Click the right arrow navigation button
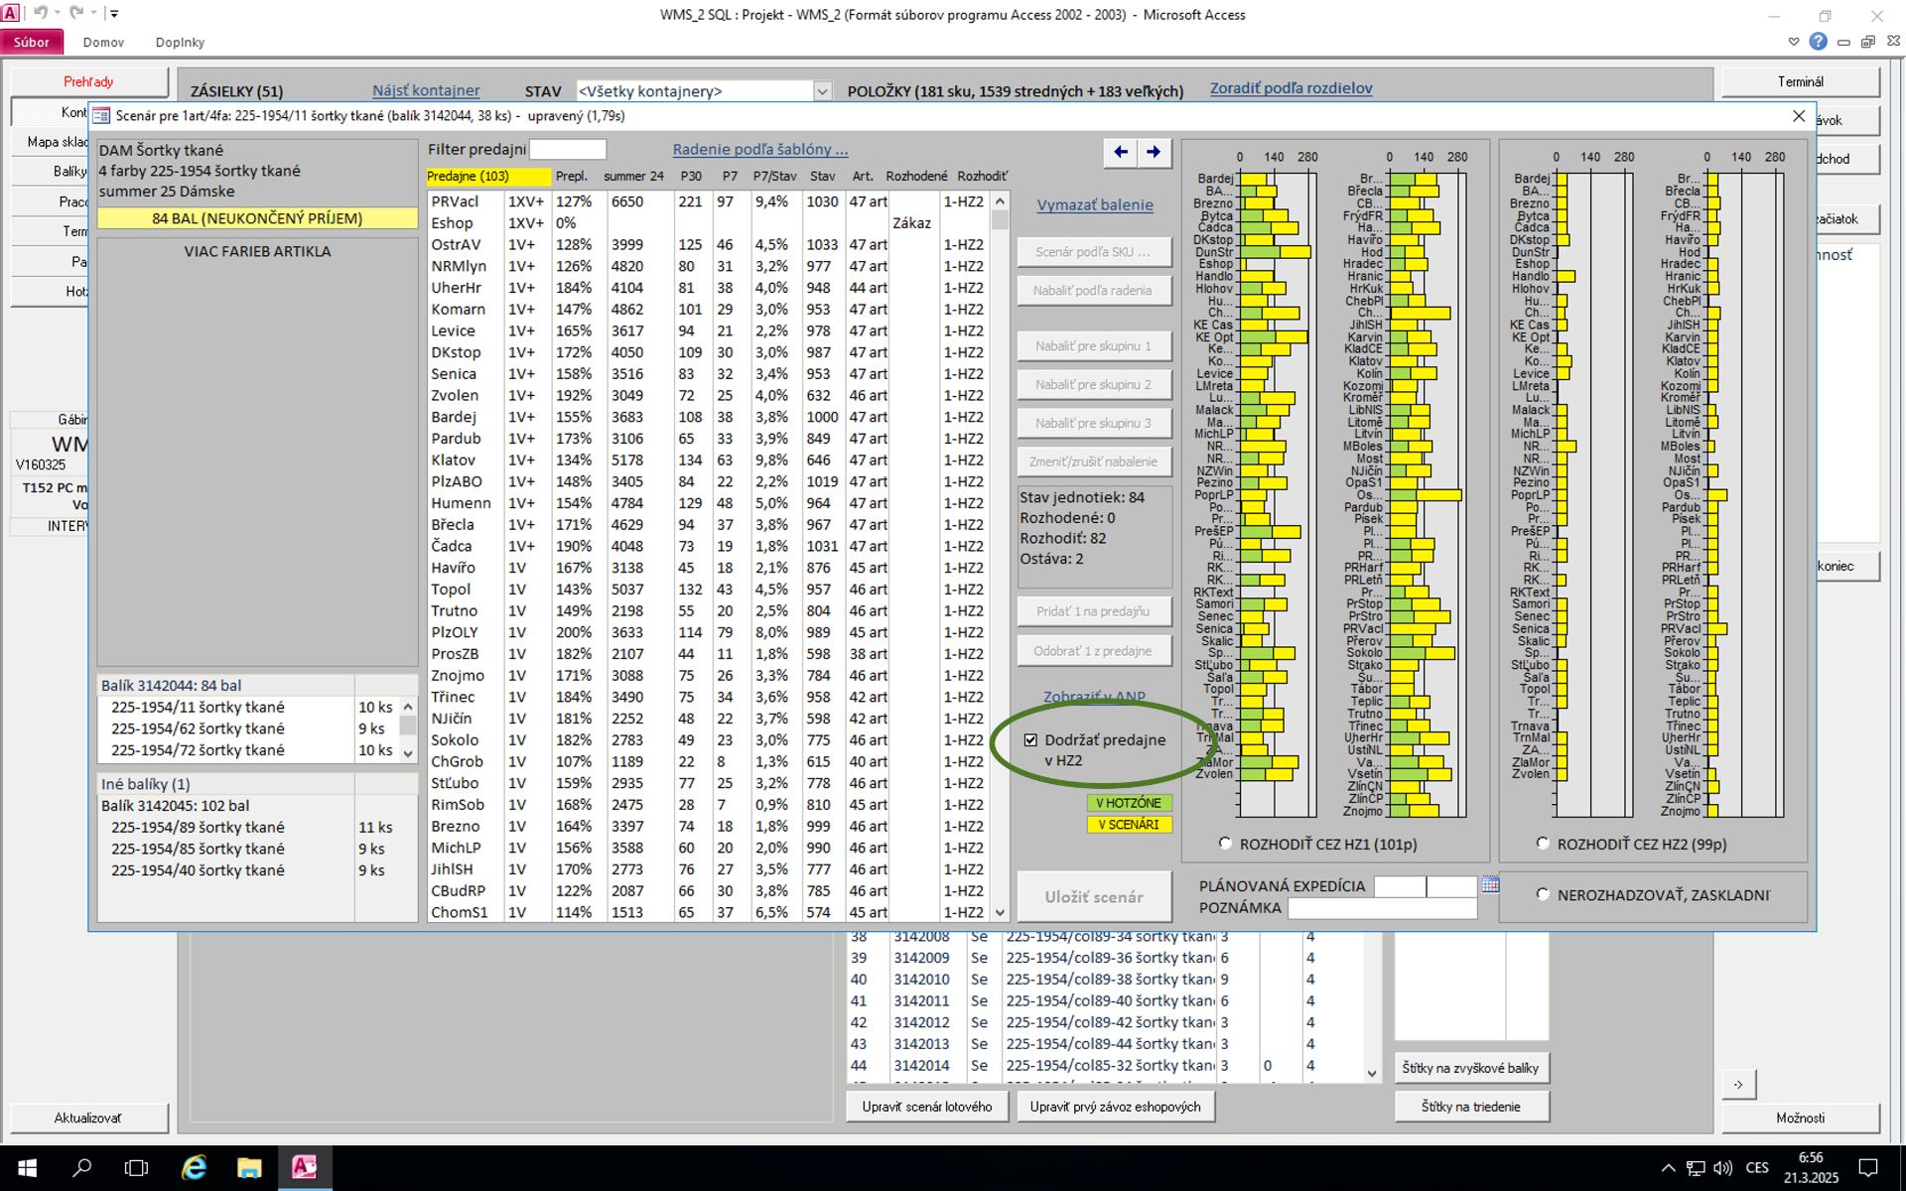The image size is (1906, 1191). [1154, 152]
